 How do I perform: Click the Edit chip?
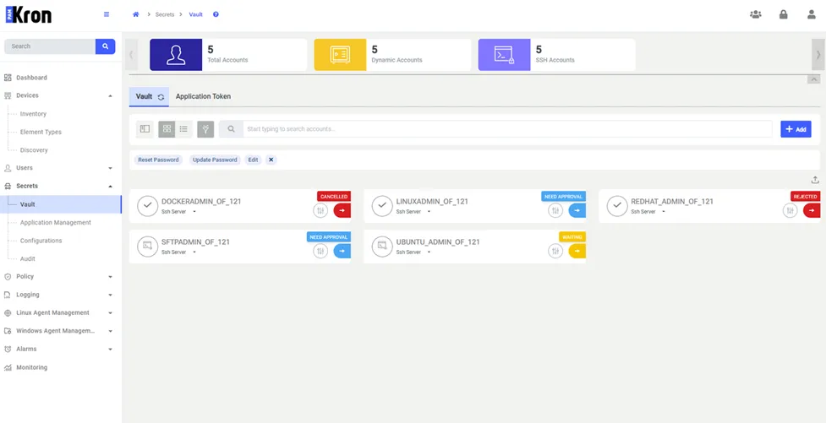253,160
